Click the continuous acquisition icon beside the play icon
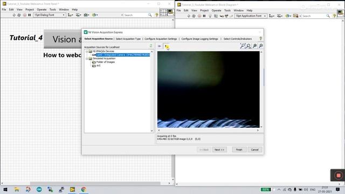Image resolution: width=345 pixels, height=194 pixels. (167, 46)
